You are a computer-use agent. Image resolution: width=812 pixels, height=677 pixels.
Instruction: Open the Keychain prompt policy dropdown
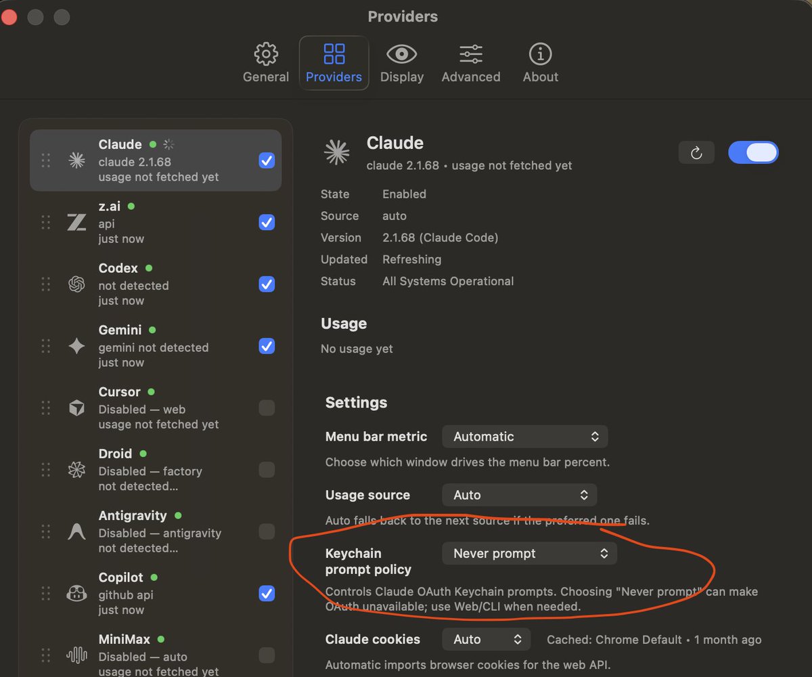pyautogui.click(x=530, y=553)
